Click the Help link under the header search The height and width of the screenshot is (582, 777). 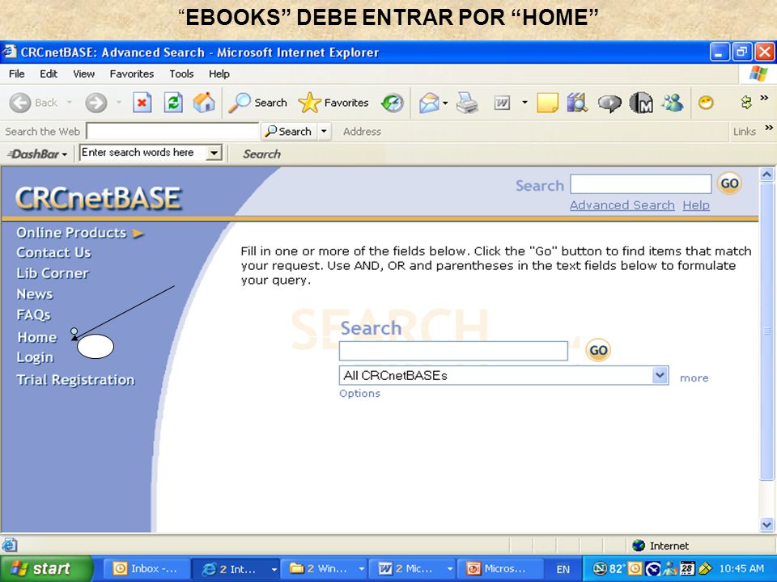pos(696,205)
